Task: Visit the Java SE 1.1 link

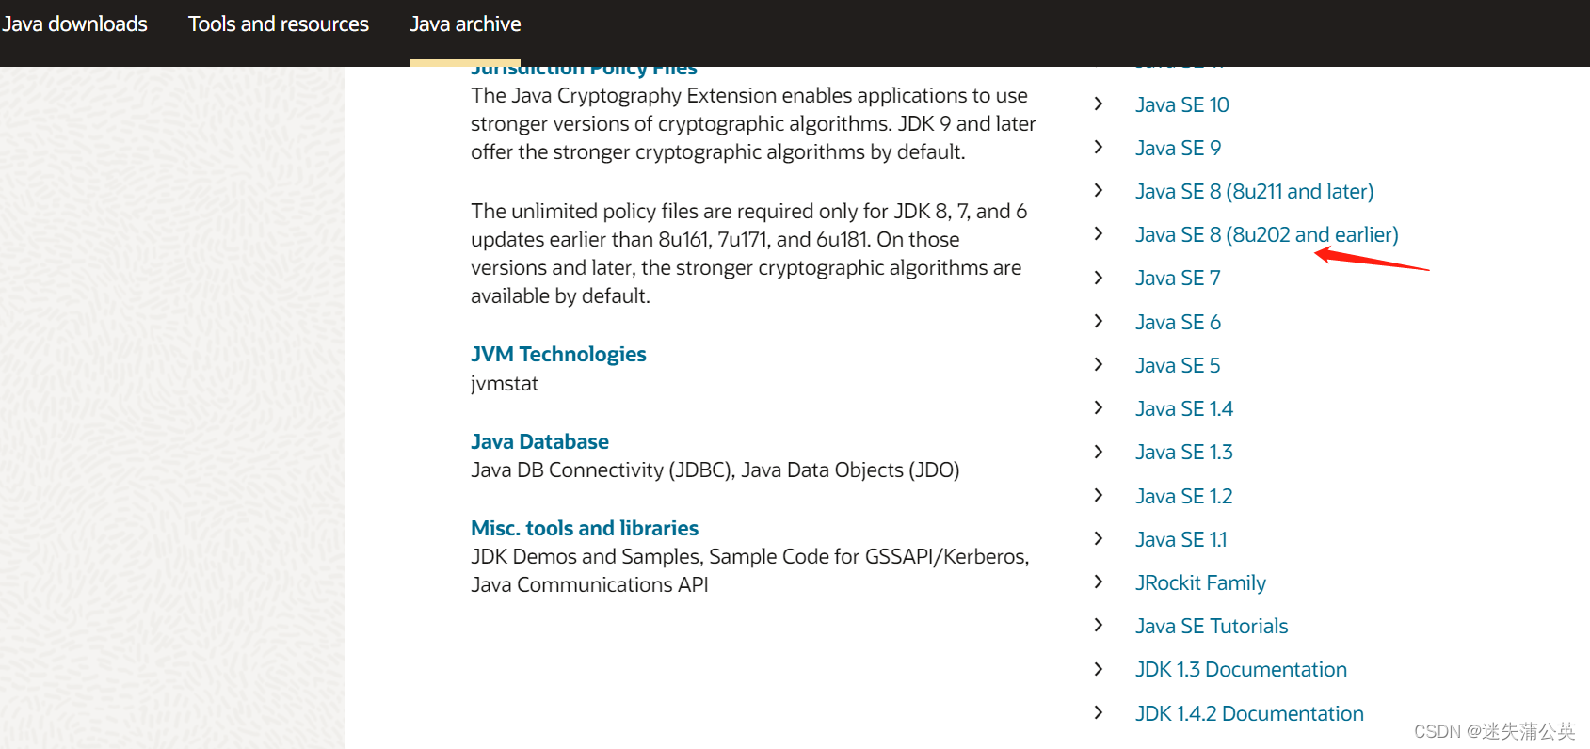Action: pos(1181,539)
